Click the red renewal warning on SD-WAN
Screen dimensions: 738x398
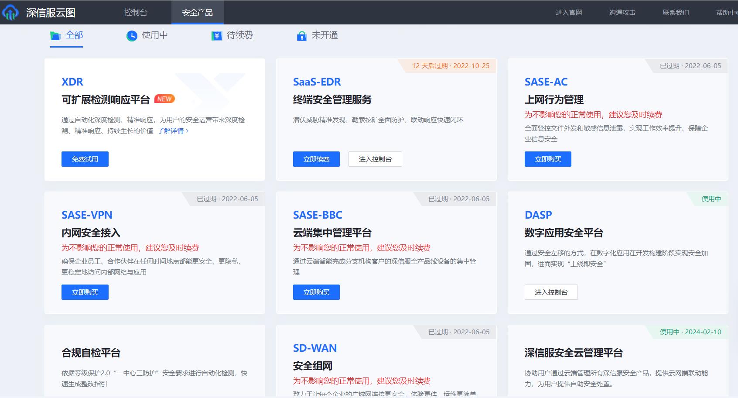362,381
